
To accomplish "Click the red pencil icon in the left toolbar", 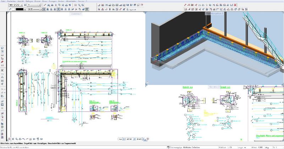I will (2, 62).
